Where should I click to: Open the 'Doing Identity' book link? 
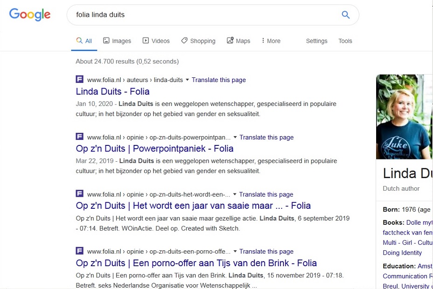402,253
